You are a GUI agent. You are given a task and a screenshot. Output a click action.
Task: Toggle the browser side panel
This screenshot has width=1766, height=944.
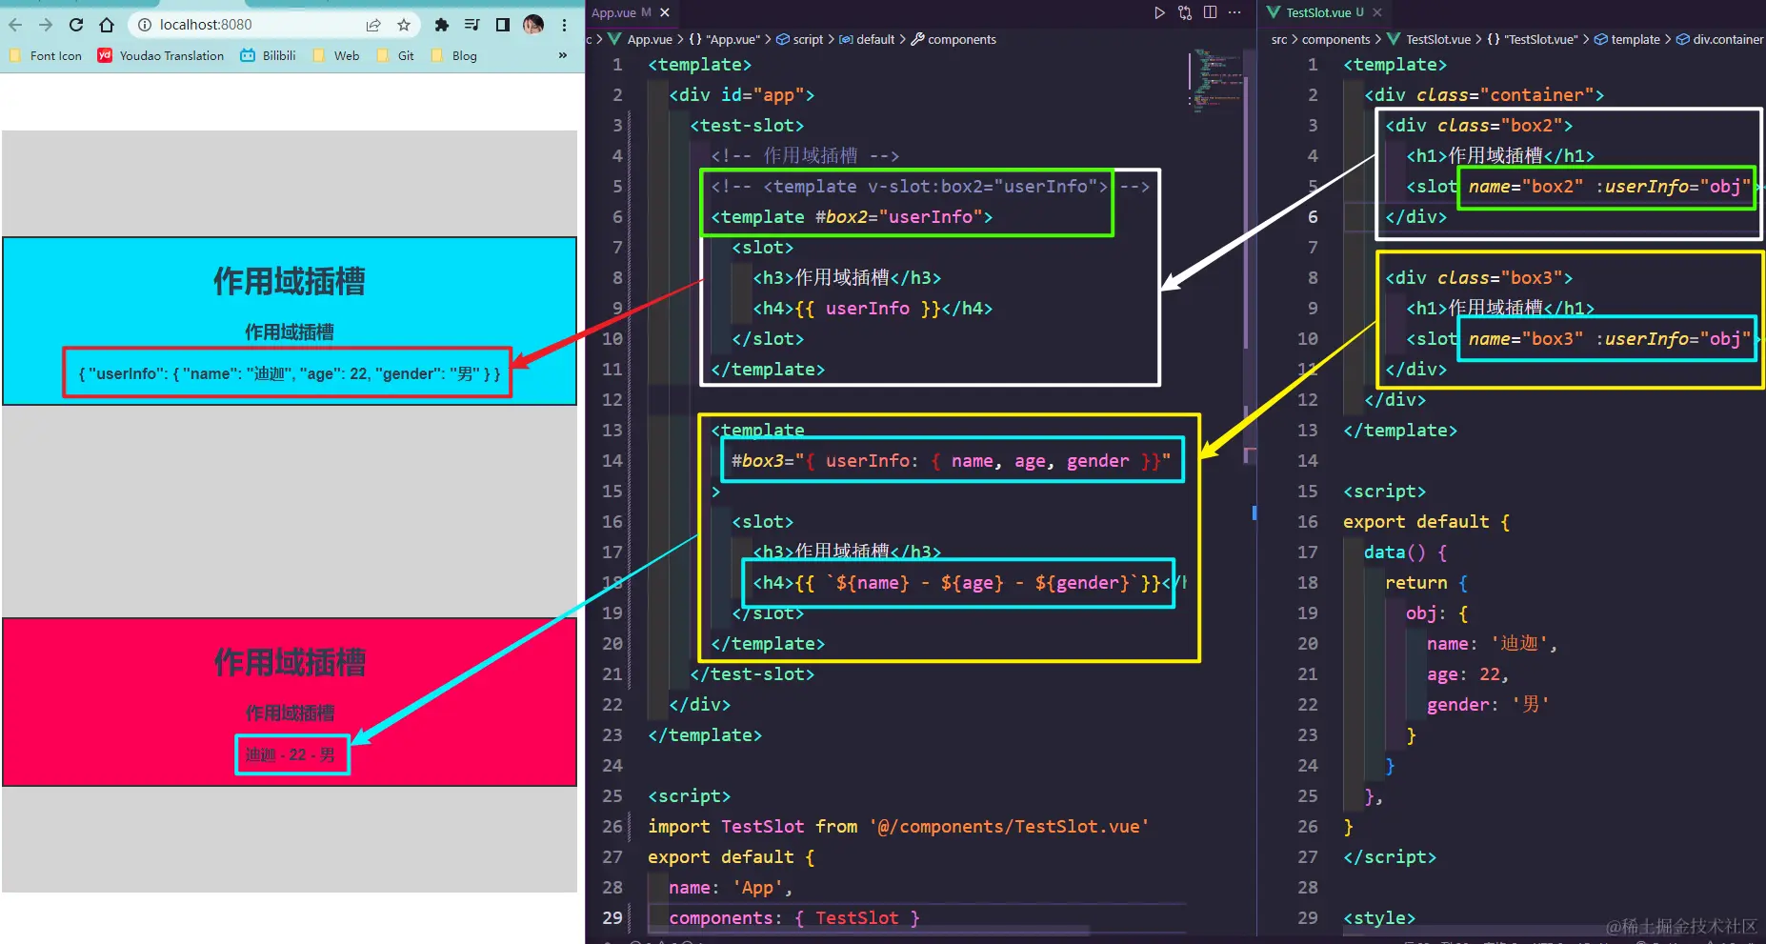coord(502,25)
